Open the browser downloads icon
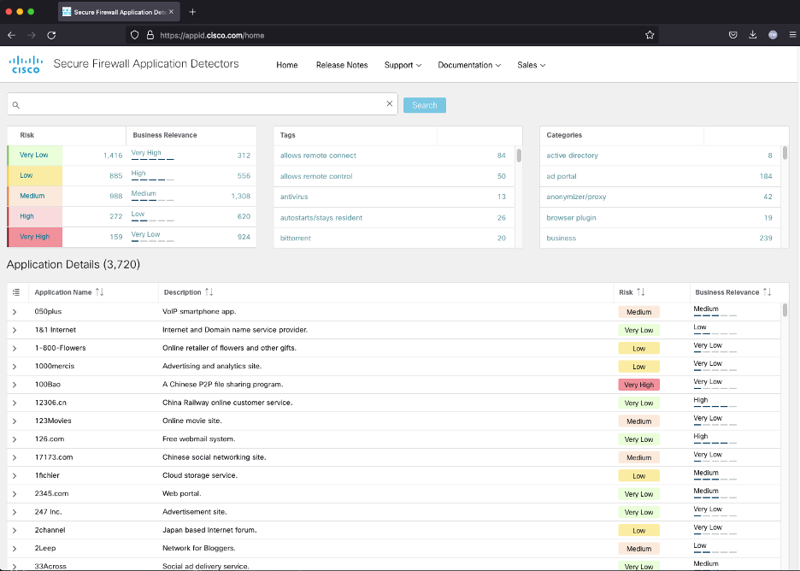Screen dimensions: 800x571 753,35
